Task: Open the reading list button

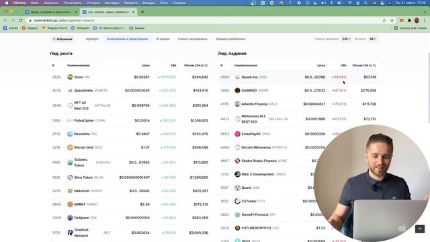Action: [x=411, y=28]
